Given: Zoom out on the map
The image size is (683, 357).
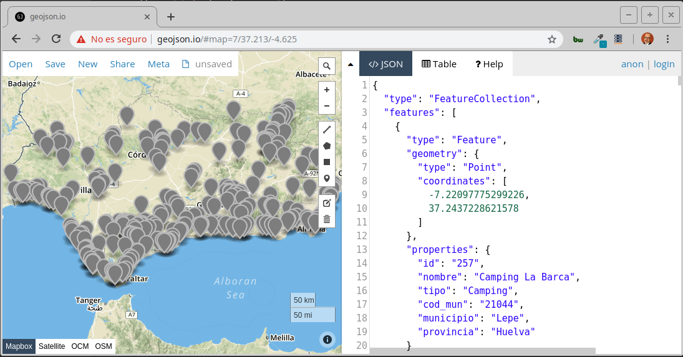Looking at the screenshot, I should (327, 106).
